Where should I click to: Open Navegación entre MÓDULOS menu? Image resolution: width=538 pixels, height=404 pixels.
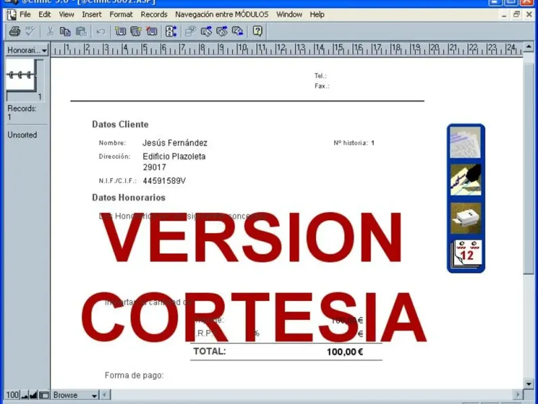222,14
